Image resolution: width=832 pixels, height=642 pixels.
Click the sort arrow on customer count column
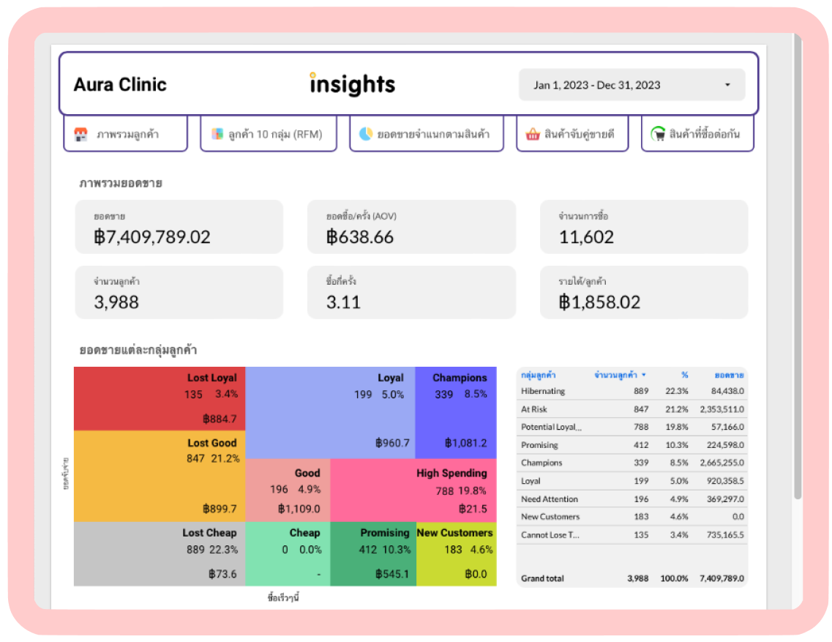pyautogui.click(x=644, y=375)
